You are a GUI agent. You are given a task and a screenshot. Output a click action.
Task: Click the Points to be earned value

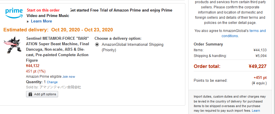pos(260,78)
